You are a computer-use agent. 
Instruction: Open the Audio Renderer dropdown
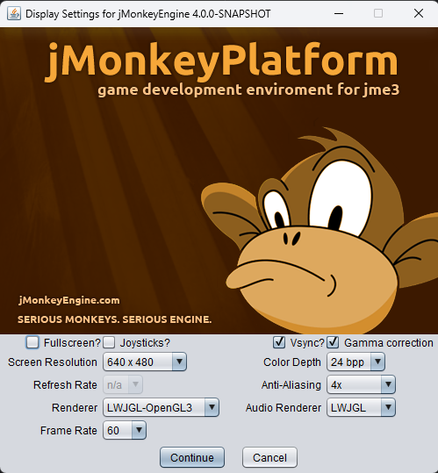tap(361, 407)
